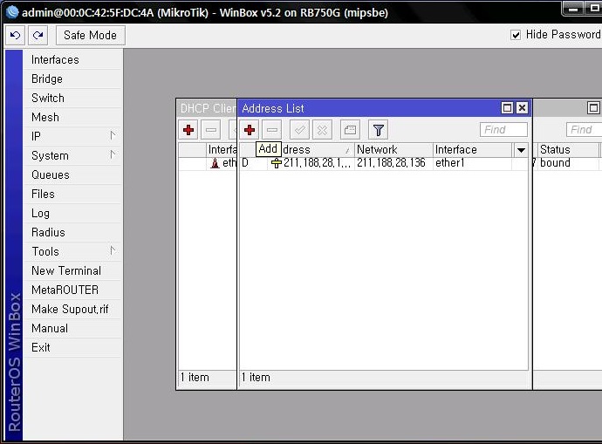Click the Redo arrow icon
This screenshot has height=444, width=602.
pyautogui.click(x=38, y=35)
